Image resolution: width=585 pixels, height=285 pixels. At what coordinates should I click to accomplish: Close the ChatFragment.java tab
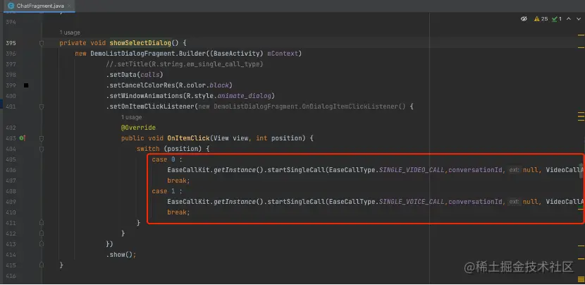[68, 6]
